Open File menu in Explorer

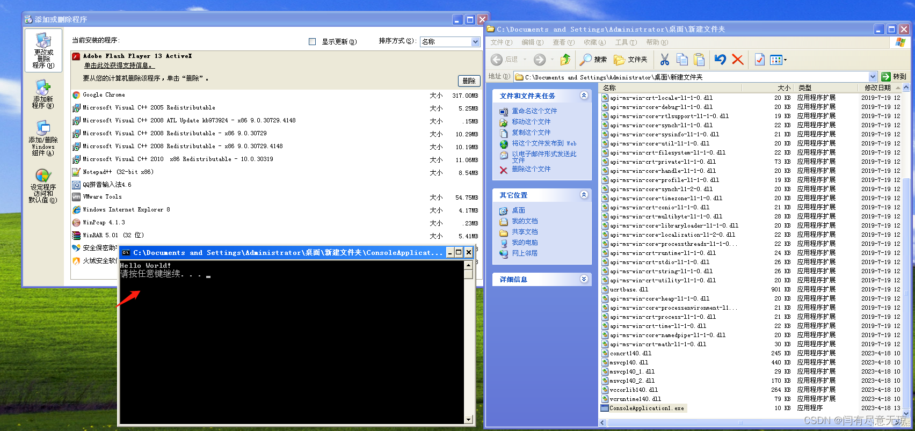(501, 42)
